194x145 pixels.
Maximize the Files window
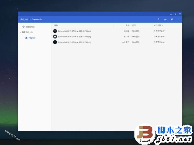[x=175, y=14]
